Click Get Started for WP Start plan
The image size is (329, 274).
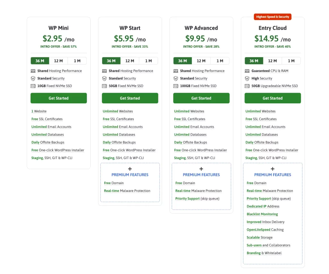130,98
